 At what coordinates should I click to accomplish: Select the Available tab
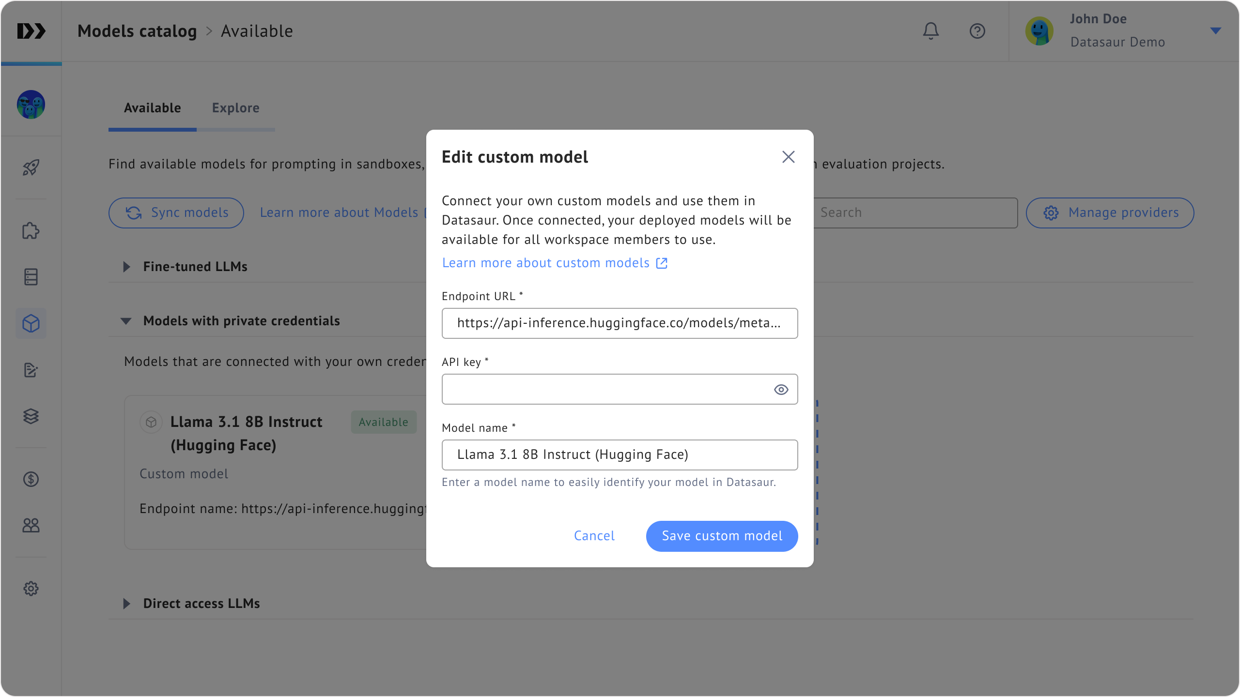[x=152, y=108]
